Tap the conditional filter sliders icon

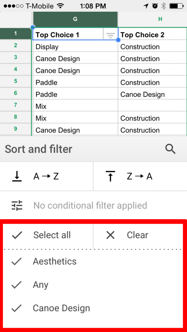click(x=17, y=205)
